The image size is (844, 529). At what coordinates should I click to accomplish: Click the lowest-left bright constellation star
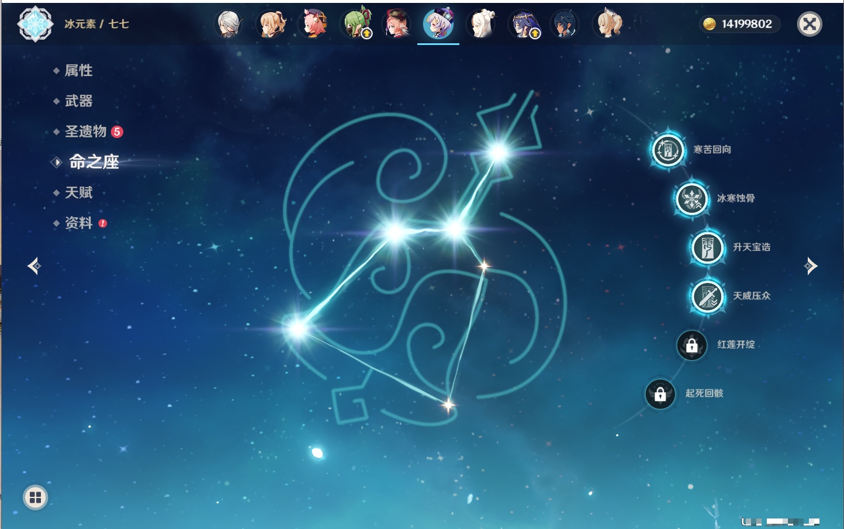298,329
